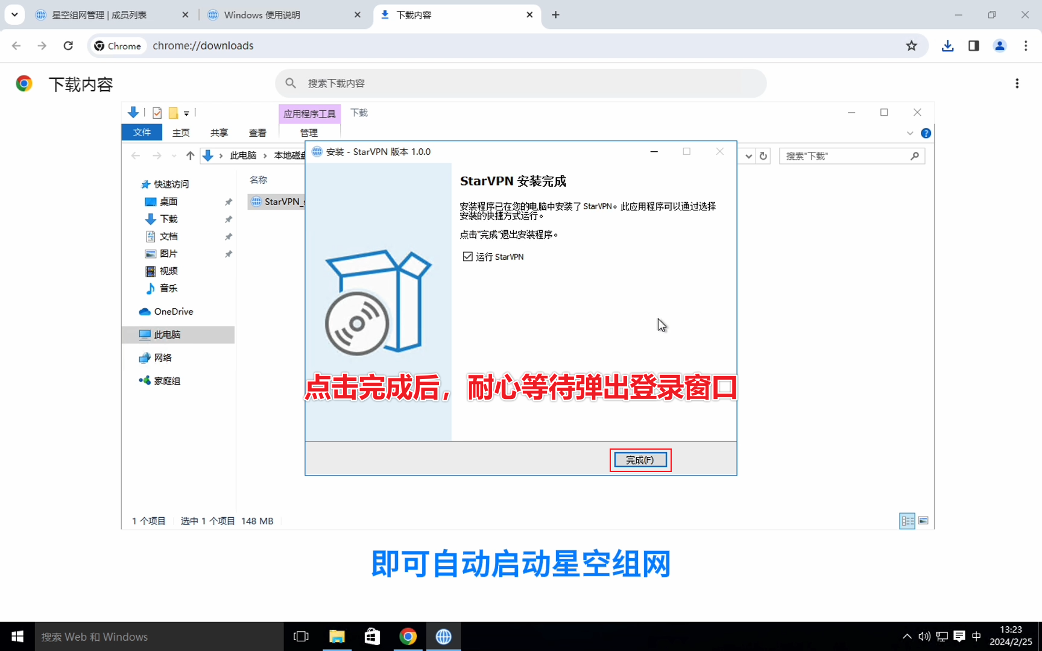Select 桌面 in the navigation pane
The image size is (1042, 651).
tap(168, 202)
